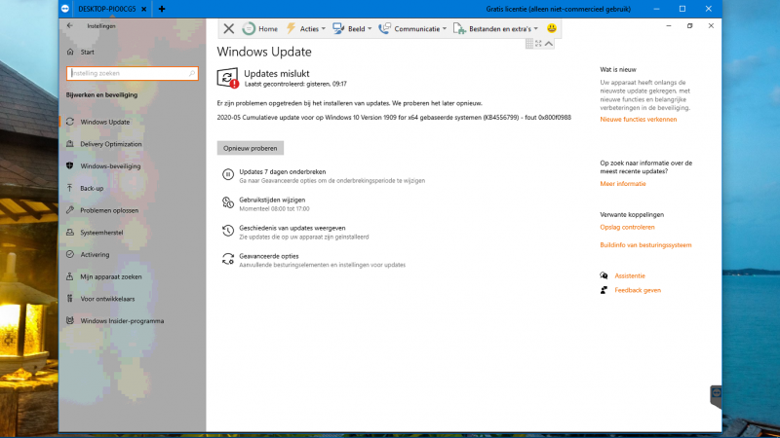Open Windows-beveiliging shield in sidebar
This screenshot has width=780, height=438.
(70, 166)
